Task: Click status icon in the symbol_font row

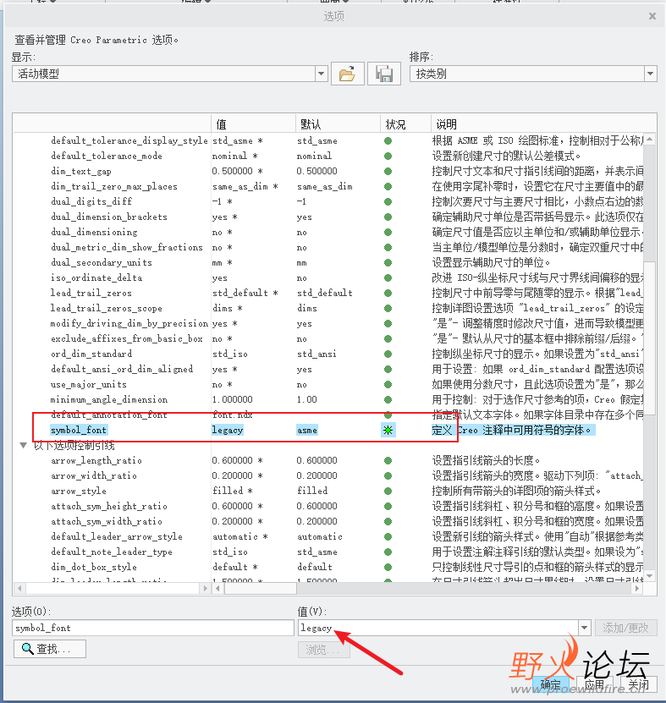Action: [x=388, y=431]
